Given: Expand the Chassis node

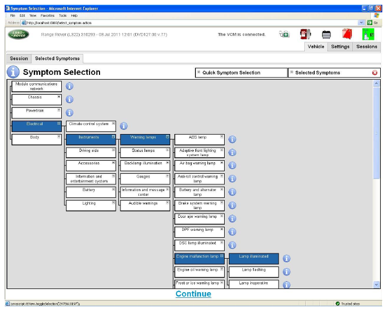Looking at the screenshot, I should [x=59, y=97].
